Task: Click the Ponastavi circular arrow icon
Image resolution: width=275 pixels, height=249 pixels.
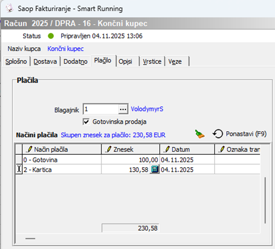Action: [x=218, y=134]
